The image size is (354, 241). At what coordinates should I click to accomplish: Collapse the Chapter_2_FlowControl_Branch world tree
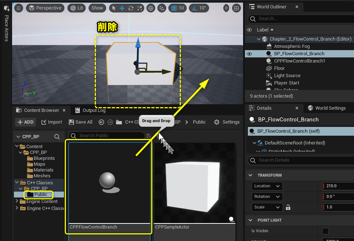point(258,39)
